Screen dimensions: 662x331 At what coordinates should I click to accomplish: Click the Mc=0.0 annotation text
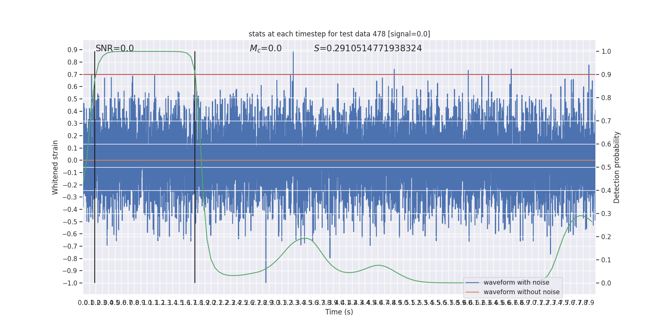266,48
